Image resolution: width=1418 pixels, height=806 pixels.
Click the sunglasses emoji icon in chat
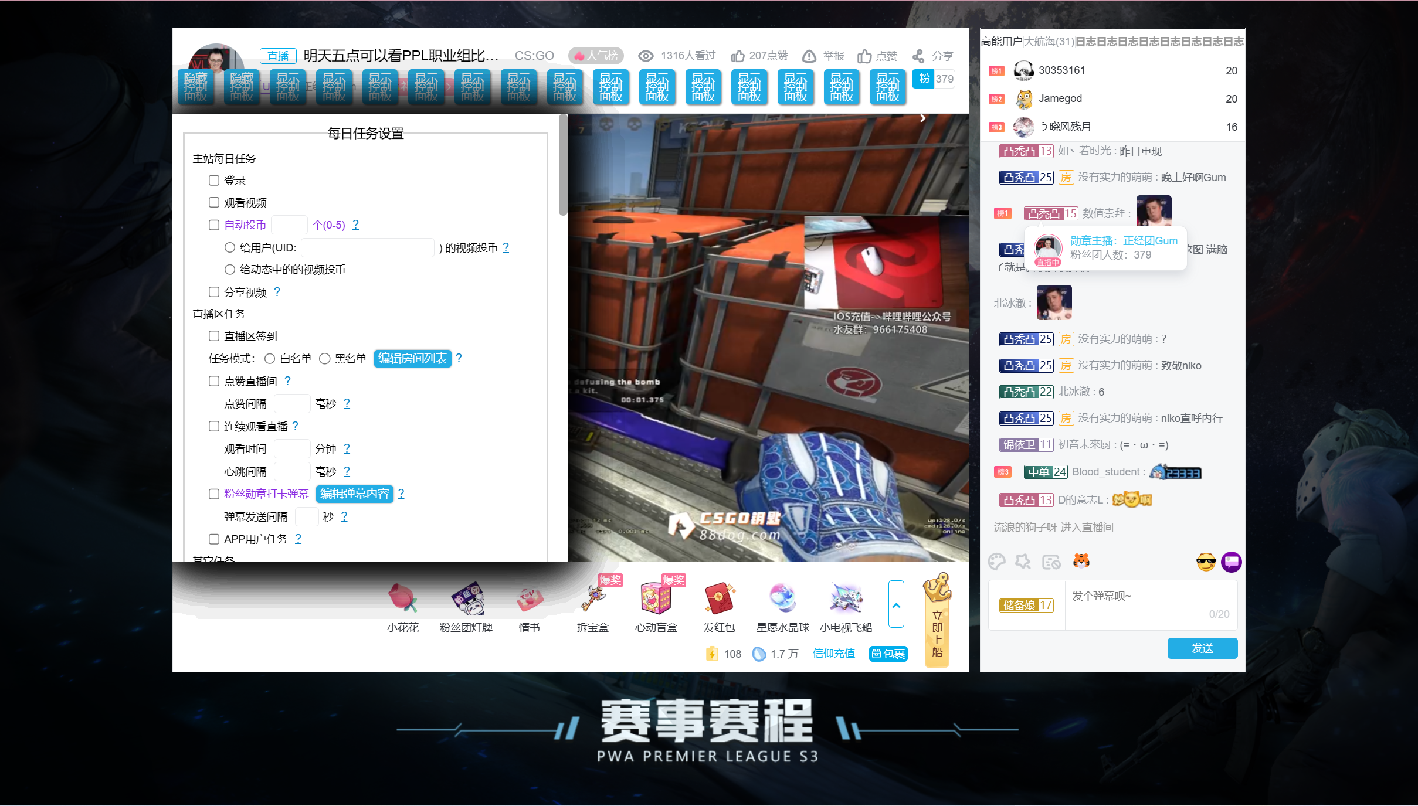pos(1206,562)
